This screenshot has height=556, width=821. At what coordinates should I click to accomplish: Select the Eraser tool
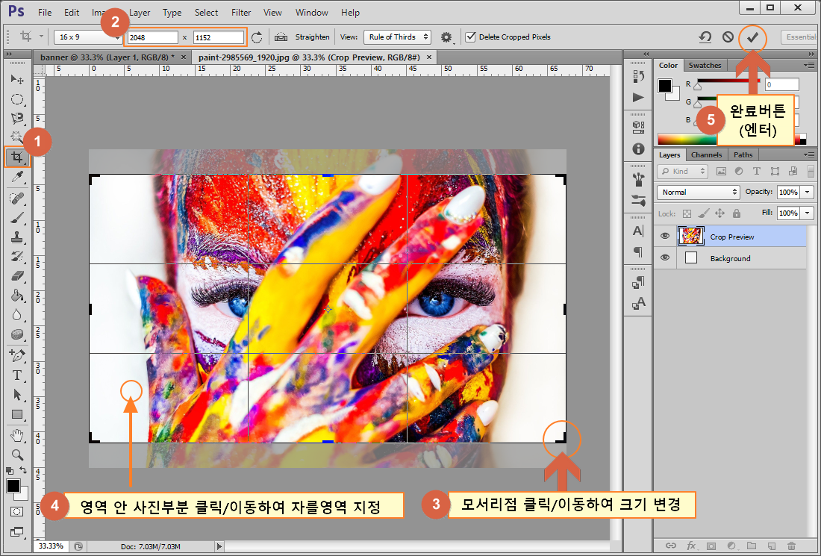coord(16,276)
